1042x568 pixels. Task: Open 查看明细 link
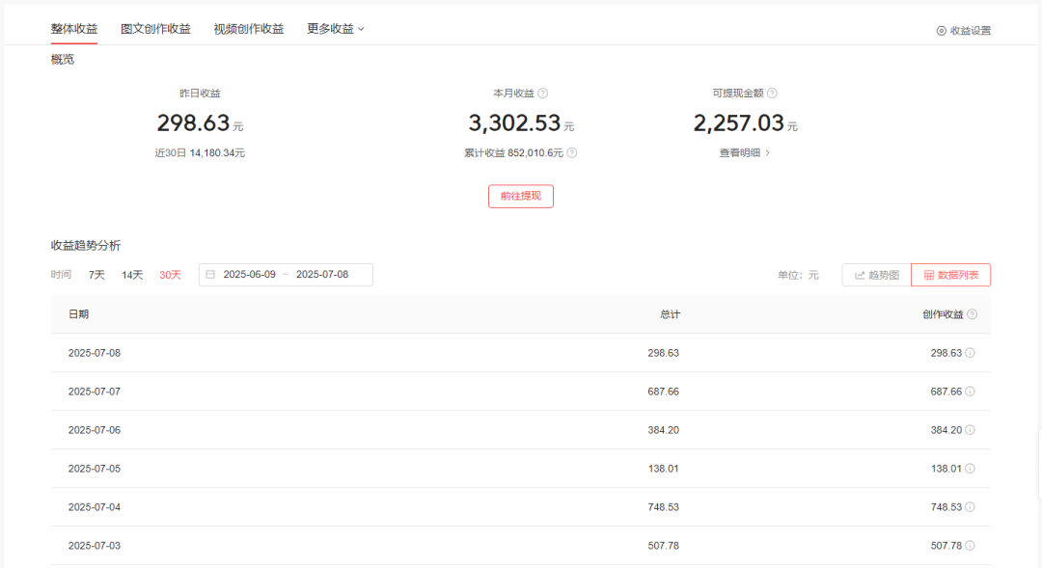tap(744, 152)
